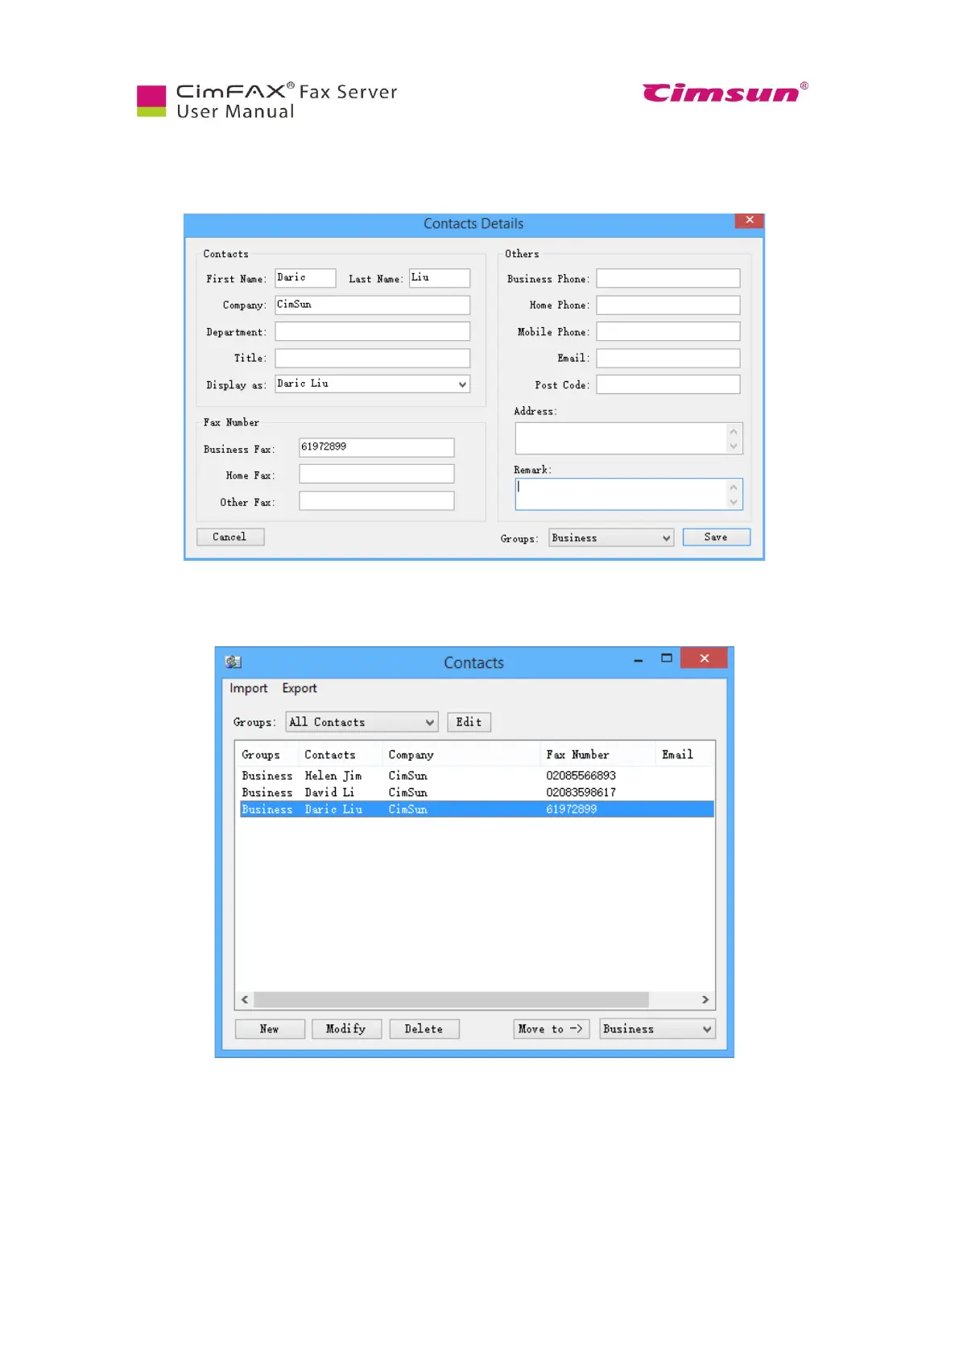Click fax number 61972899 in the list
The height and width of the screenshot is (1357, 959).
click(572, 809)
